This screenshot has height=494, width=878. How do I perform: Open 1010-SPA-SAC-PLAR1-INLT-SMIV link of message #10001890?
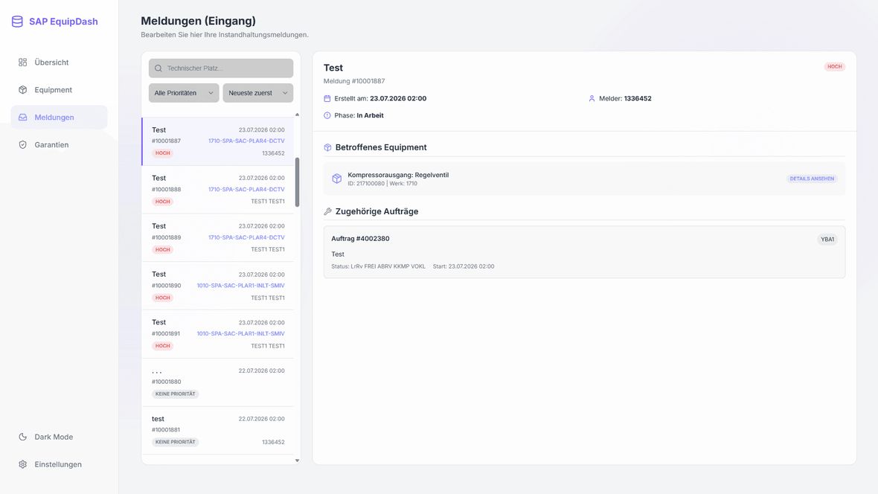[241, 286]
